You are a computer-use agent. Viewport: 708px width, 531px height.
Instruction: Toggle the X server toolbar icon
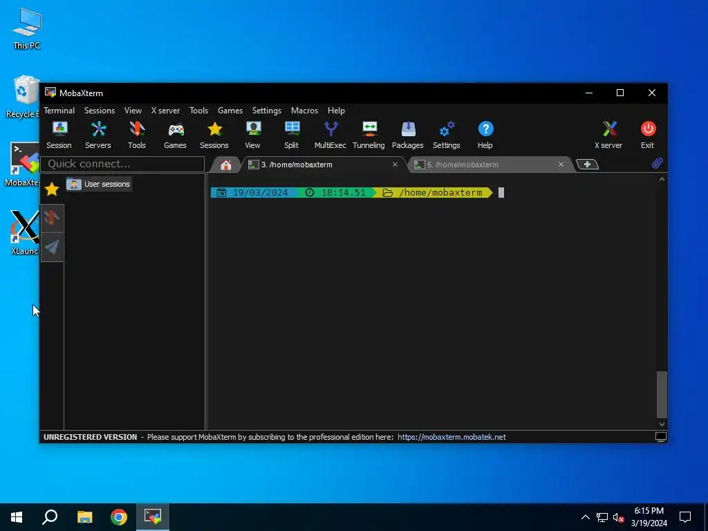coord(608,135)
